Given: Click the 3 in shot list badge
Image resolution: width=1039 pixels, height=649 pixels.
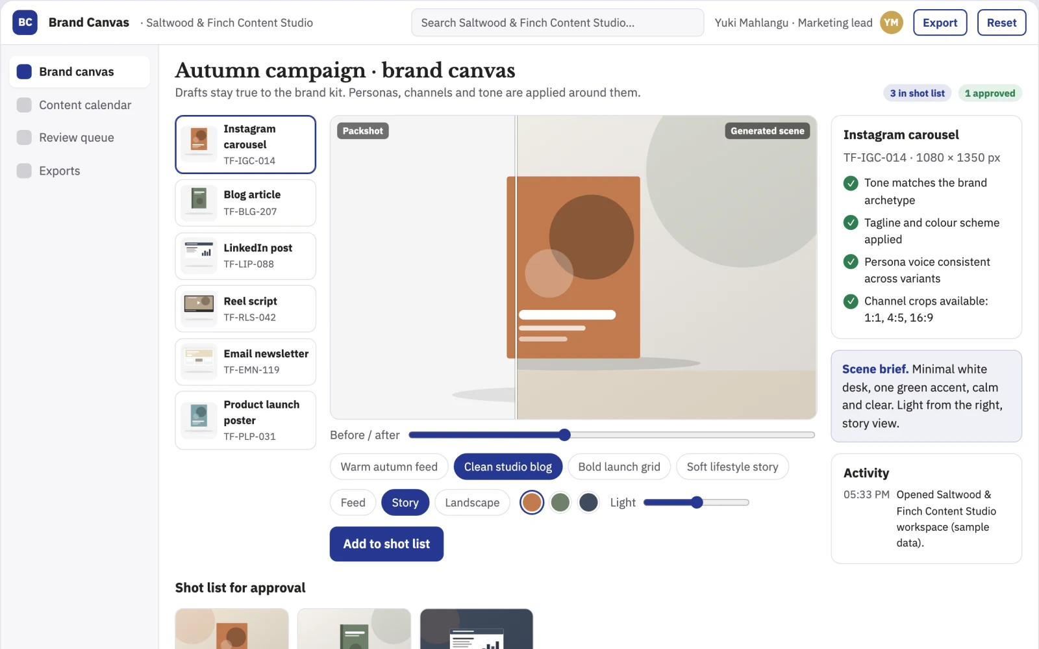Looking at the screenshot, I should pyautogui.click(x=917, y=93).
